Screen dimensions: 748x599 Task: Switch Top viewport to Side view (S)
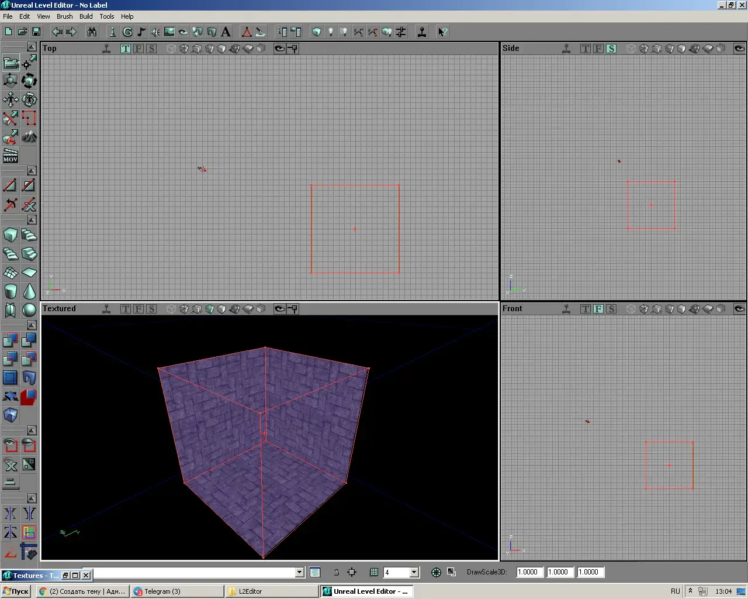[151, 49]
